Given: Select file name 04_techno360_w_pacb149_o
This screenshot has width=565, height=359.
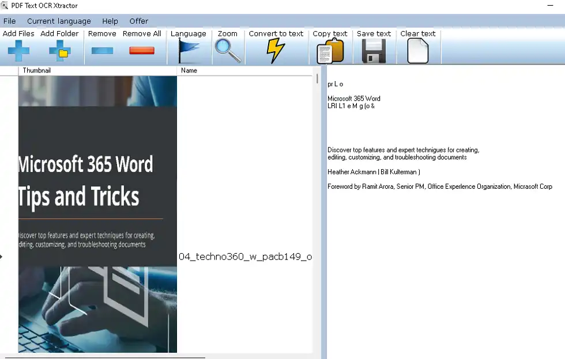Looking at the screenshot, I should [245, 257].
